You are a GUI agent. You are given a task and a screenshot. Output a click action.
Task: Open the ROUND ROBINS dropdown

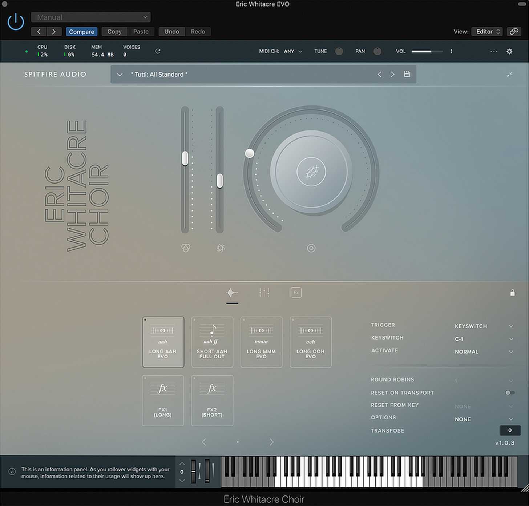tap(484, 381)
